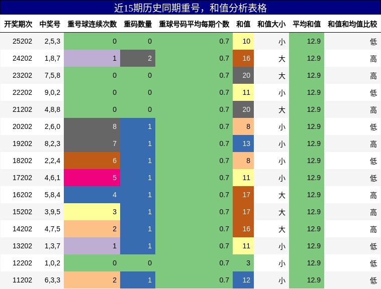Select draw period 20202
The height and width of the screenshot is (289, 381).
pyautogui.click(x=22, y=126)
